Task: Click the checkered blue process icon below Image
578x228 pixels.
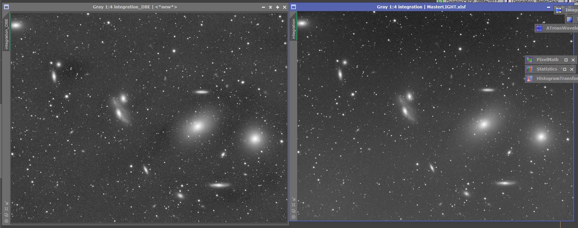Action: tap(569, 19)
